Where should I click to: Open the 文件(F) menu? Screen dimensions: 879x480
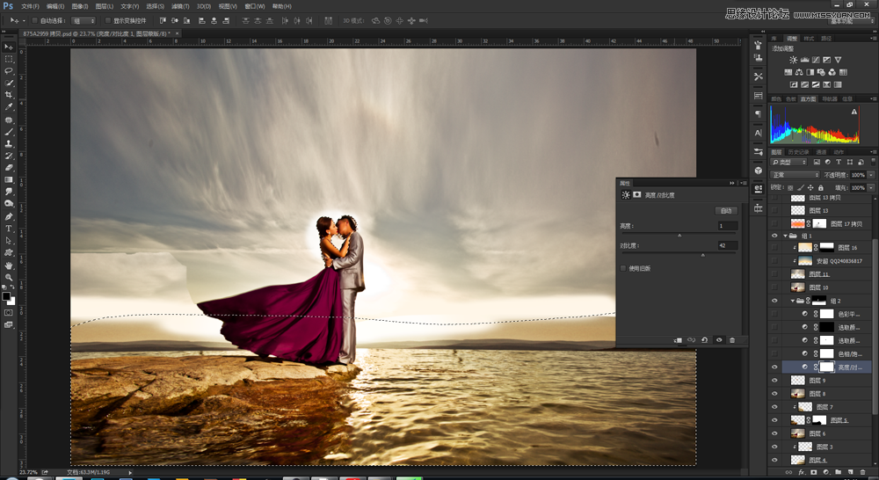(x=30, y=6)
